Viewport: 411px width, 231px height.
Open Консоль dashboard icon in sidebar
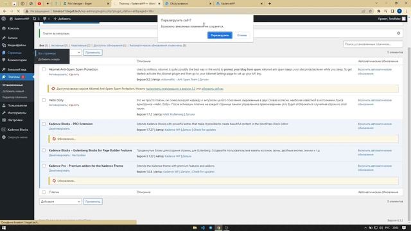click(4, 28)
